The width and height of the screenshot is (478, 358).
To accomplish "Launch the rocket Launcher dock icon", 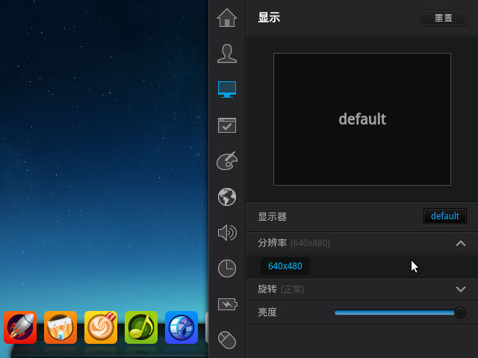I will click(20, 327).
